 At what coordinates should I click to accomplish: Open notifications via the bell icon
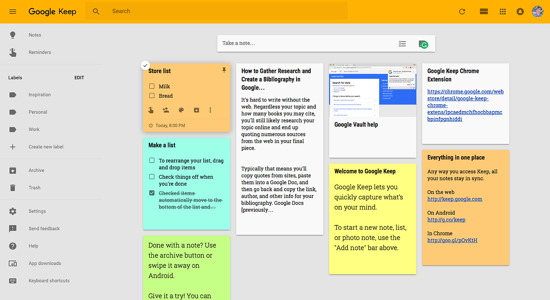coord(520,12)
